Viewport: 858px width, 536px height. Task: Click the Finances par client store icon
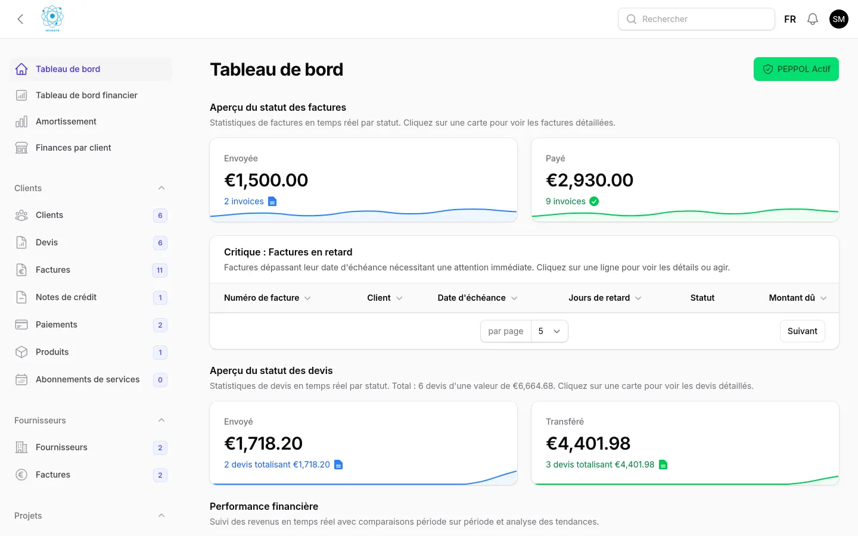pos(21,148)
